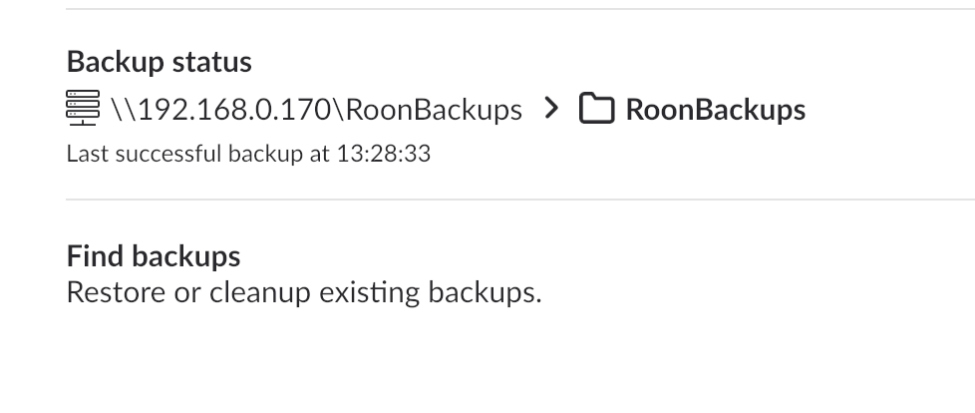
Task: Click the divider line above Backup status
Action: tap(520, 9)
